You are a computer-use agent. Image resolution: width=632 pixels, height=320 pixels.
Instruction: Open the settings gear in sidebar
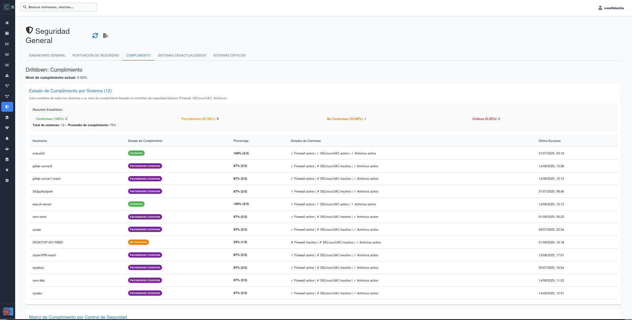click(7, 181)
